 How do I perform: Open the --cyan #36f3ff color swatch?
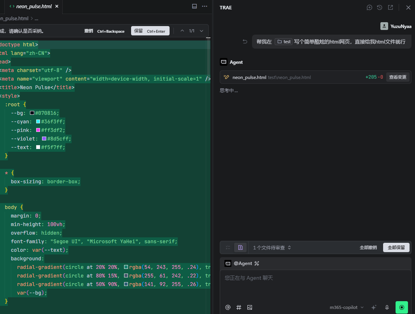[x=38, y=121]
